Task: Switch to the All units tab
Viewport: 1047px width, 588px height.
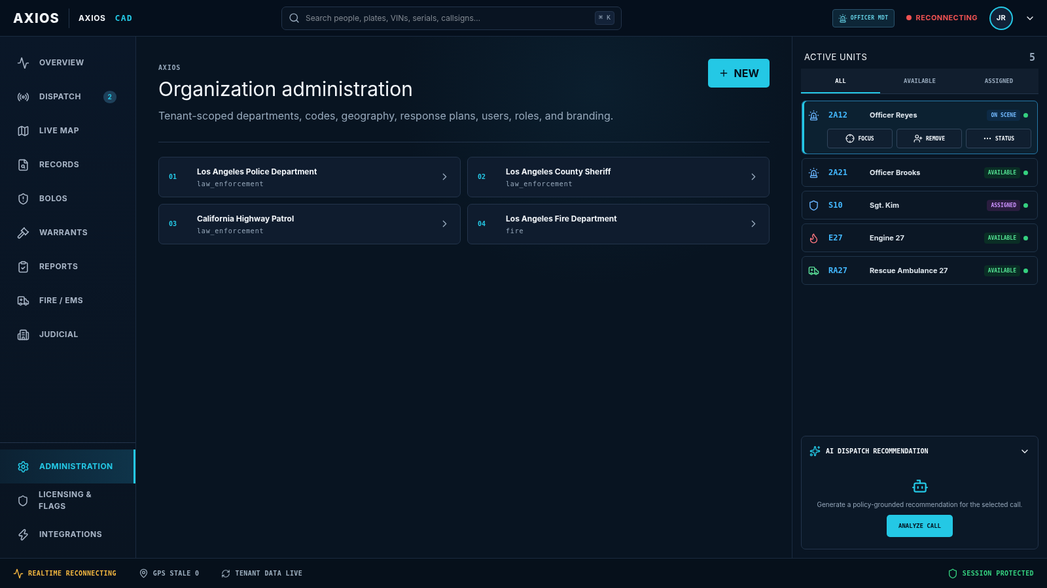Action: point(840,81)
